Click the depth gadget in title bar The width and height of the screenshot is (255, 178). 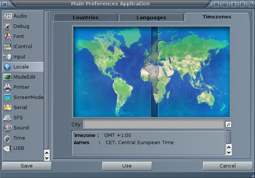pos(251,4)
